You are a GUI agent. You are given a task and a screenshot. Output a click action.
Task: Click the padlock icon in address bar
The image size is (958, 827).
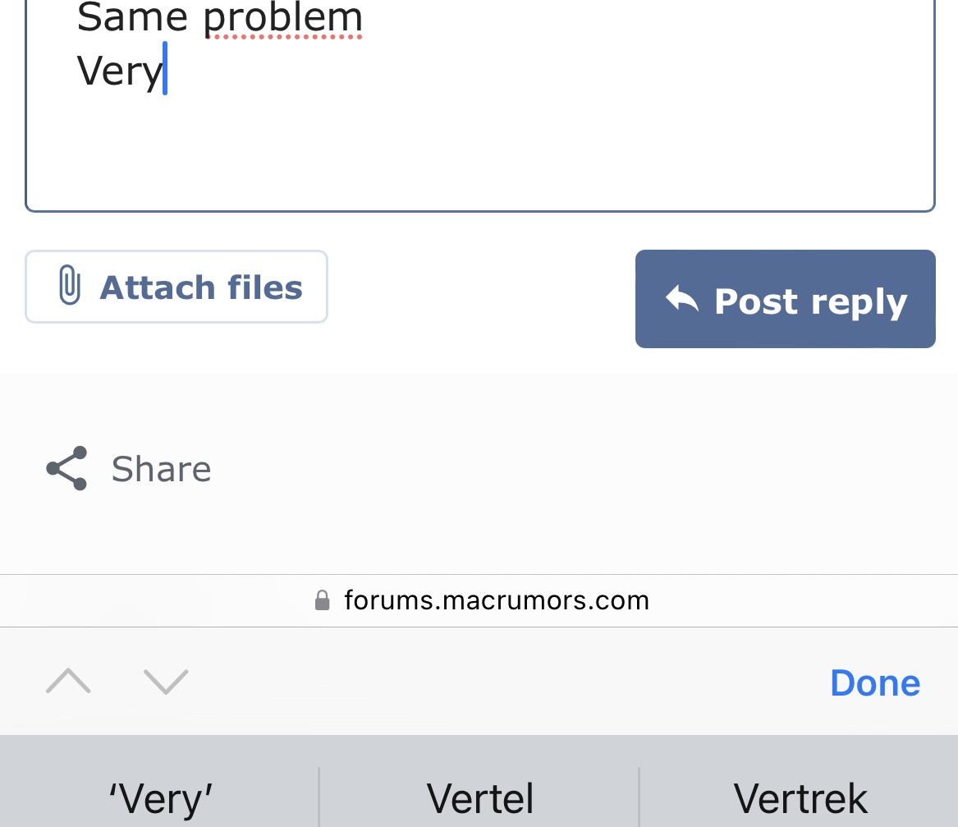(x=323, y=600)
